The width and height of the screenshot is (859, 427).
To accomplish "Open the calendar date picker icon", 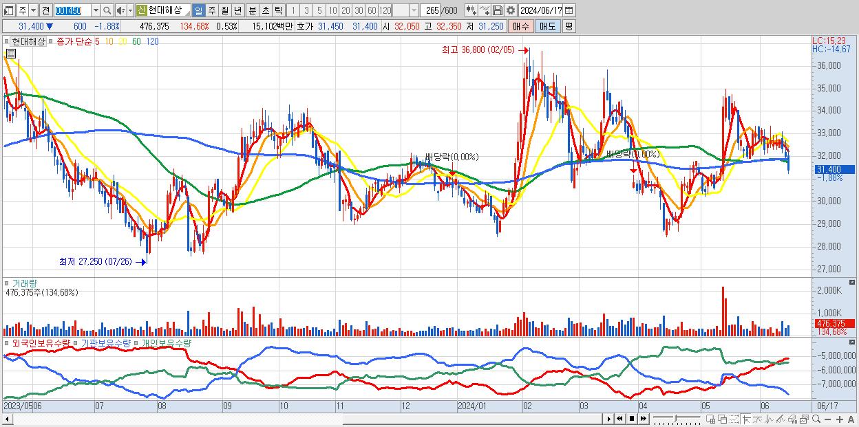I will tap(569, 10).
